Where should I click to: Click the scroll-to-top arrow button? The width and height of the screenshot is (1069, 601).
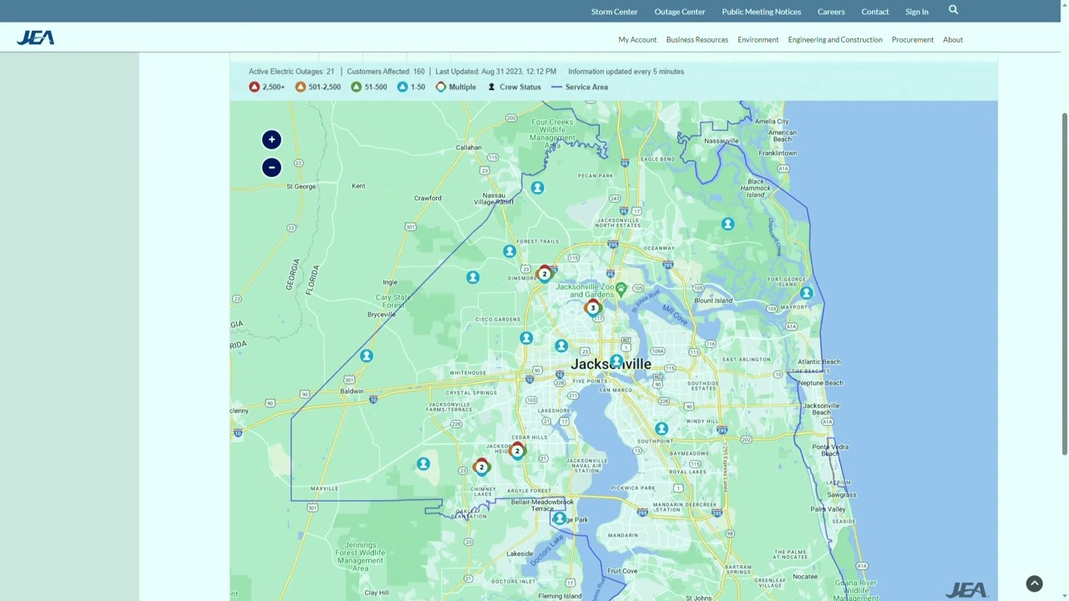click(1034, 583)
